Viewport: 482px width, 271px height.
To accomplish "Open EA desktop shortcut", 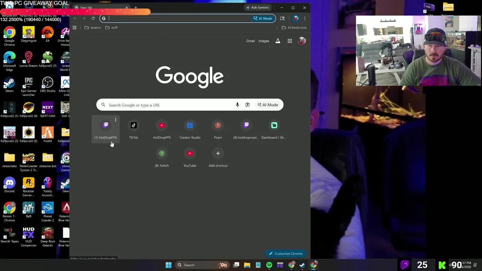I will coord(47,35).
